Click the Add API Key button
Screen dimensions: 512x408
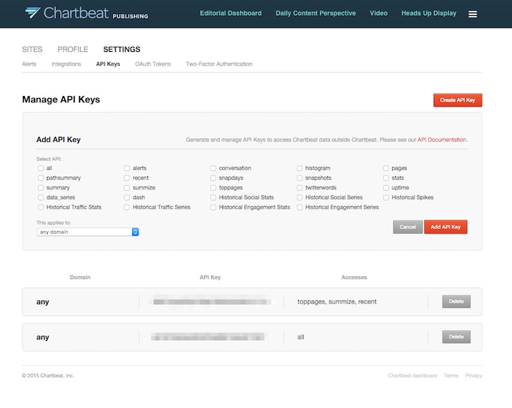446,227
